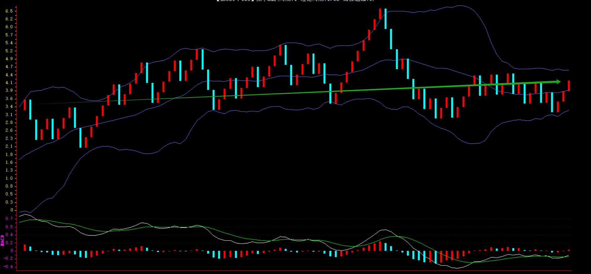The height and width of the screenshot is (274, 591).
Task: Select the first red MACD histogram bar
Action: coord(25,247)
